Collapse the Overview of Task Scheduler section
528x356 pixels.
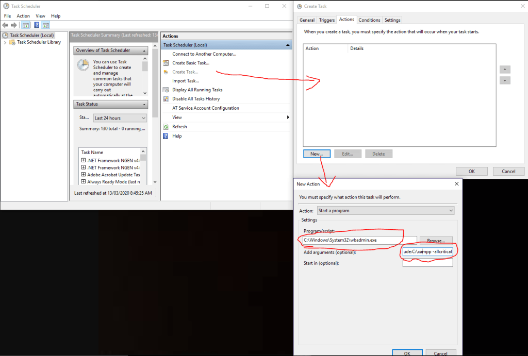[144, 50]
